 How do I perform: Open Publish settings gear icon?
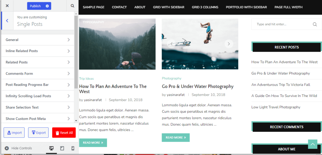[x=47, y=6]
